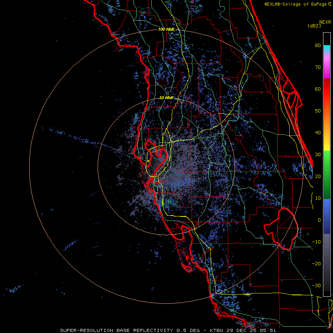Image resolution: width=333 pixels, height=333 pixels.
Task: Click the 50 NMI range ring label
Action: 166,98
